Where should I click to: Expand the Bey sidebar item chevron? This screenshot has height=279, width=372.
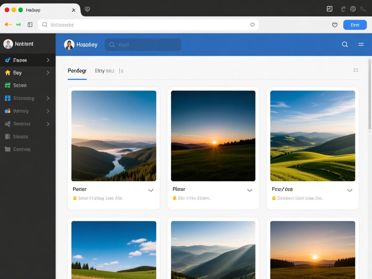tap(48, 73)
